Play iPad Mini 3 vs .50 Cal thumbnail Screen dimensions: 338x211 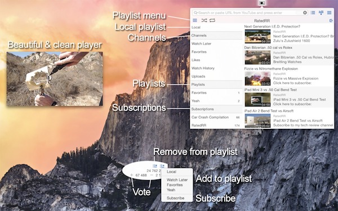coord(257,100)
